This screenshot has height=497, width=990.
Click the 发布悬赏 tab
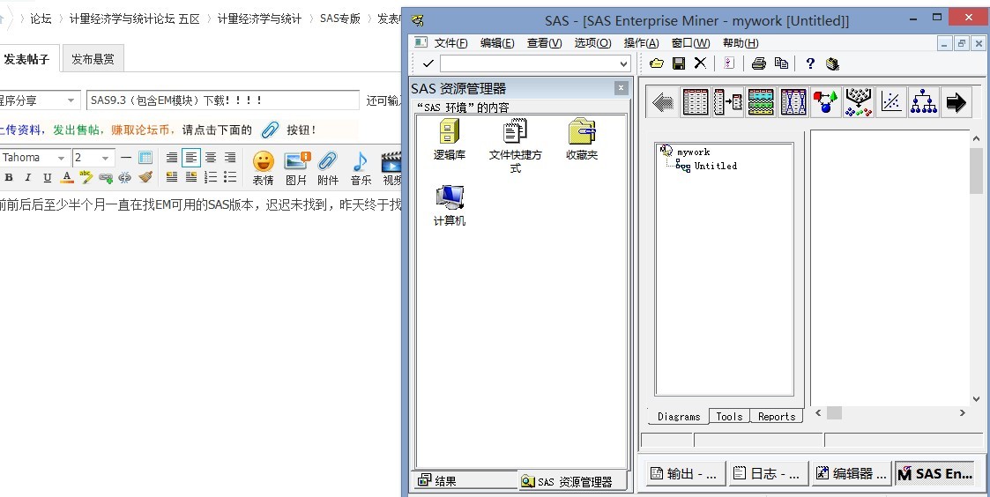[x=93, y=59]
